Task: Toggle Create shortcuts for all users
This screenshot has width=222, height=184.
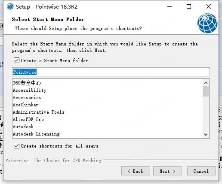Action: coord(16,146)
